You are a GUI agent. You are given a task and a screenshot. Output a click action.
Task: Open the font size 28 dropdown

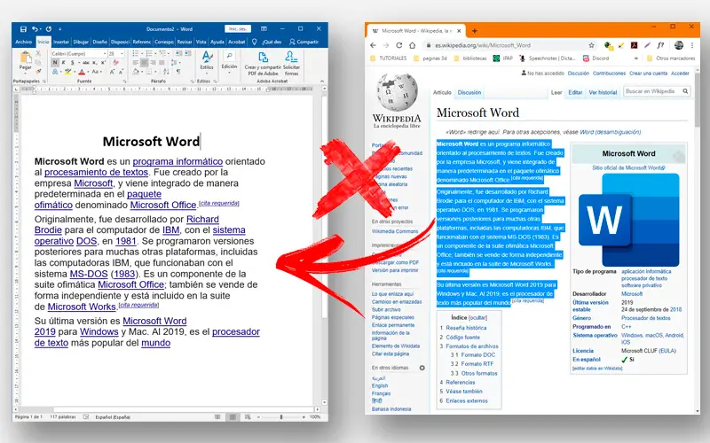tap(122, 53)
